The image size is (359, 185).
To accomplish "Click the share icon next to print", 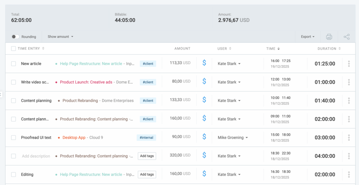I will [x=346, y=37].
